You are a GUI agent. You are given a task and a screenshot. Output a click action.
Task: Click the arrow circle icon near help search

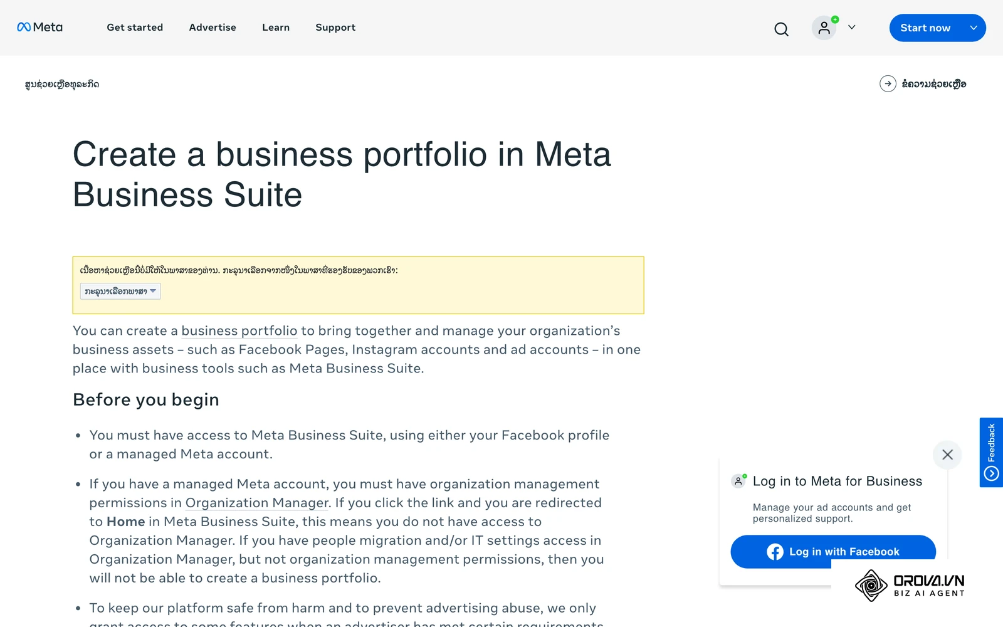888,83
